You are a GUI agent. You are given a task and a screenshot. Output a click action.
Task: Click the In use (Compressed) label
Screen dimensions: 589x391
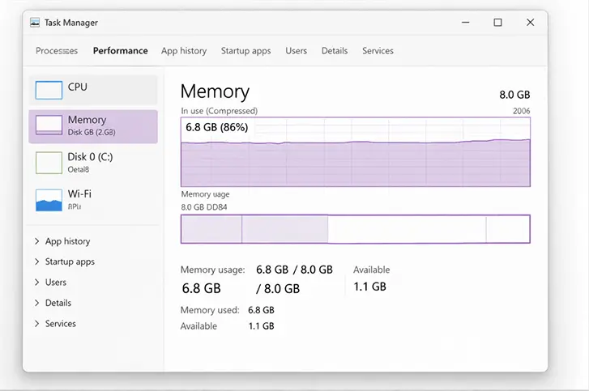coord(220,111)
